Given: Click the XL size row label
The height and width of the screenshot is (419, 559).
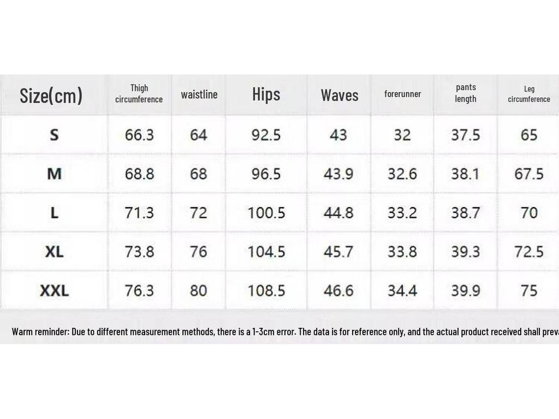Looking at the screenshot, I should click(54, 252).
